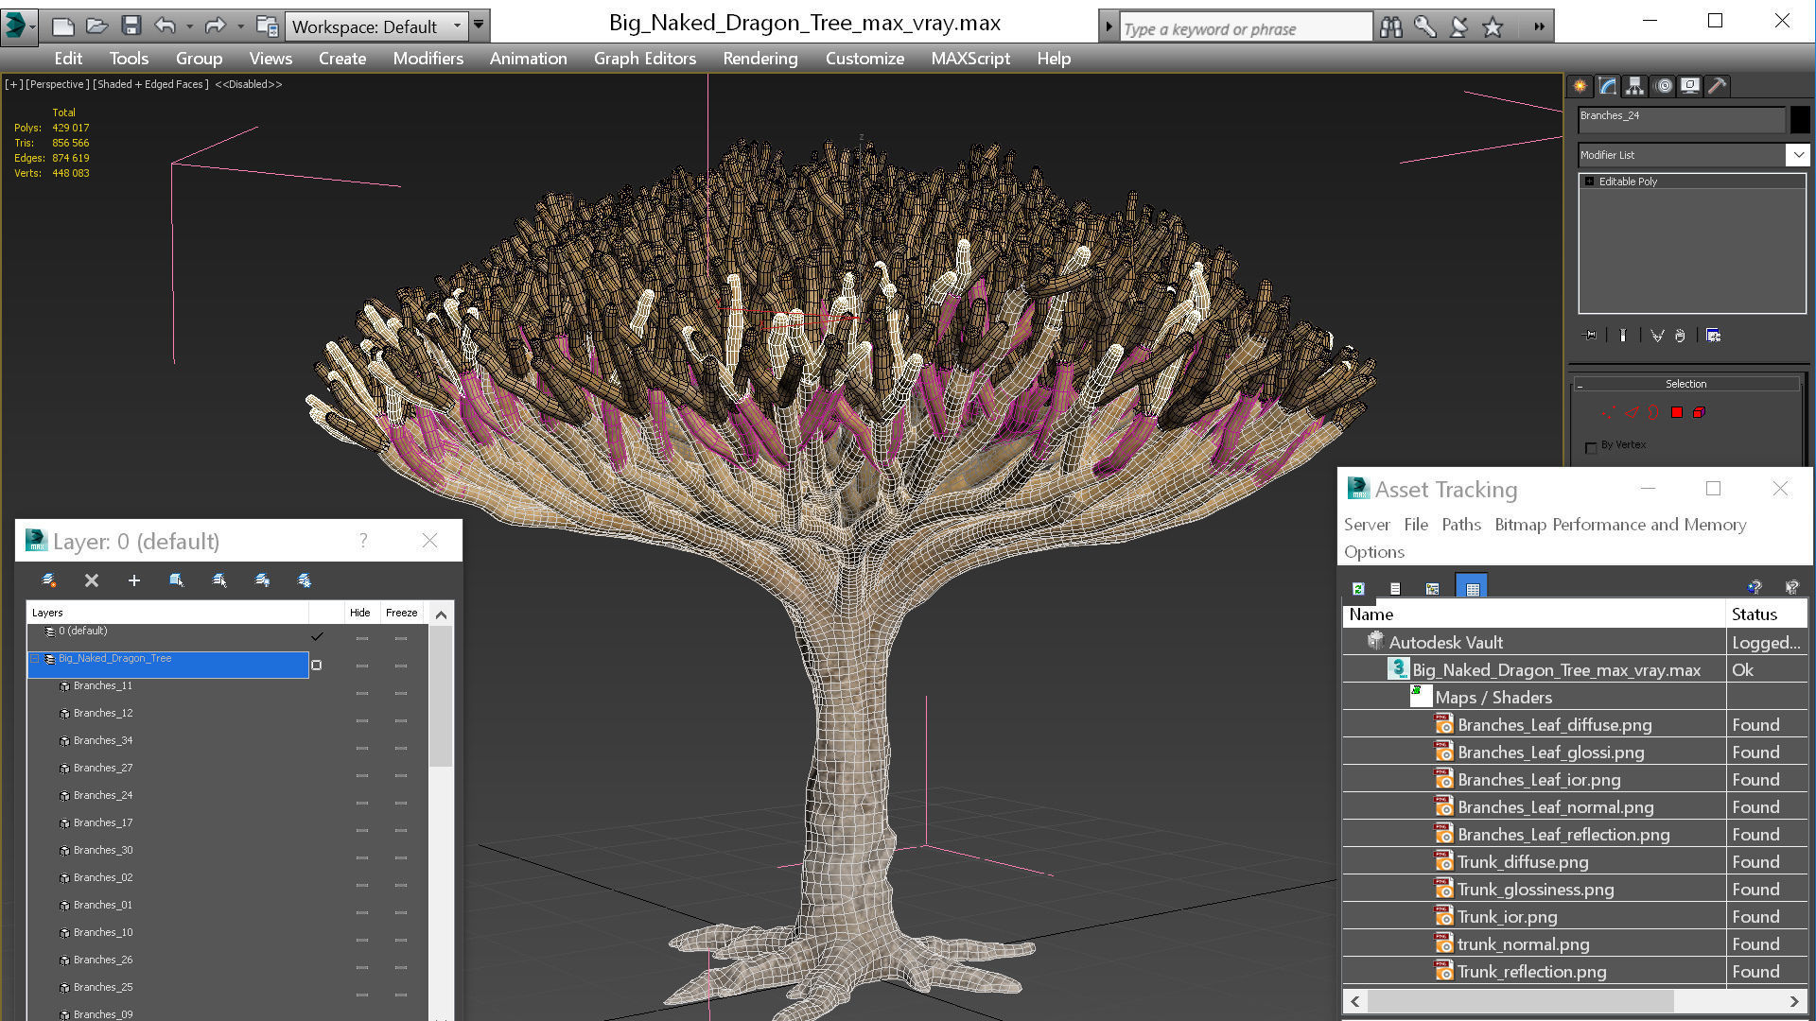Create a new layer in Layer dialog
This screenshot has width=1816, height=1021.
(49, 580)
